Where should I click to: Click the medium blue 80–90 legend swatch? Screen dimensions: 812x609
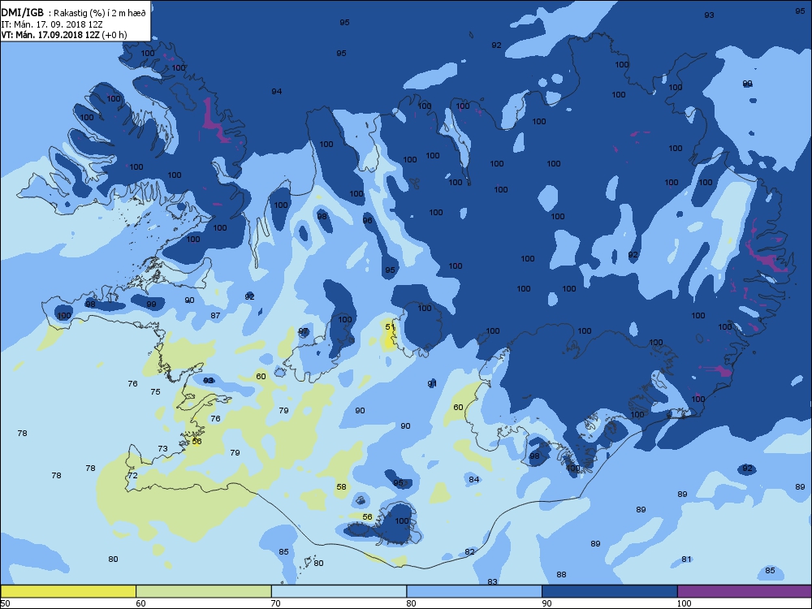474,591
